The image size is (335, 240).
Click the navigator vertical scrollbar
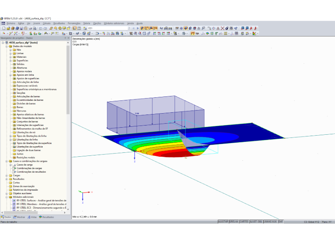tap(68, 79)
